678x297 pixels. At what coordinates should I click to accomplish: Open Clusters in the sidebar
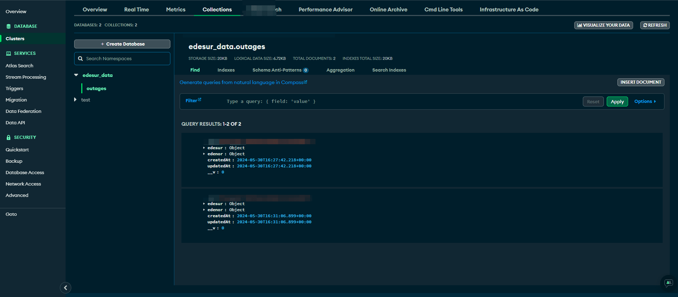(15, 39)
